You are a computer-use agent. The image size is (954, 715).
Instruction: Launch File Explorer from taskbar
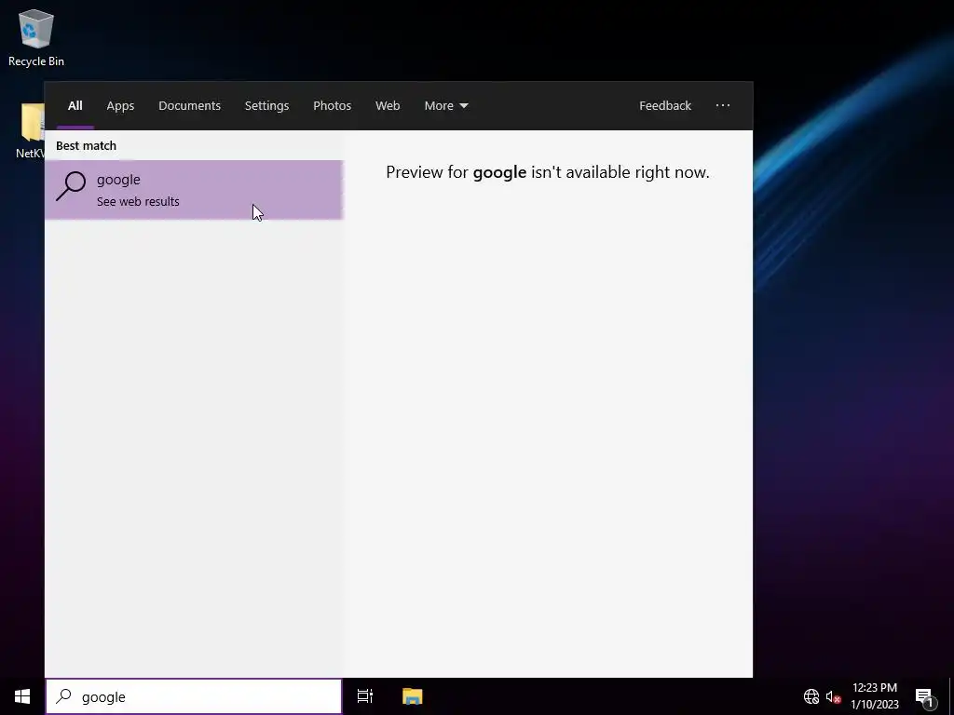tap(413, 696)
